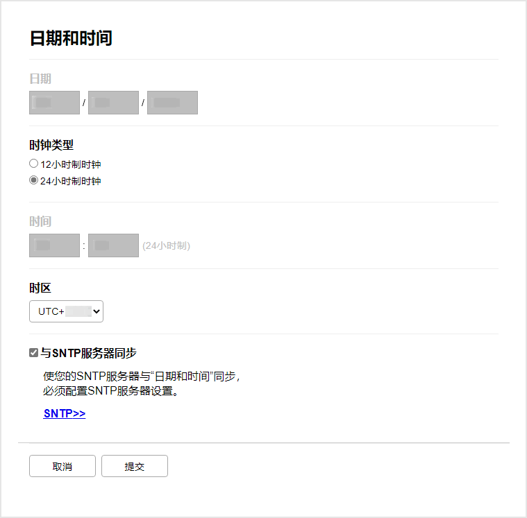This screenshot has height=518, width=527.
Task: Click the third date input field
Action: tap(172, 103)
